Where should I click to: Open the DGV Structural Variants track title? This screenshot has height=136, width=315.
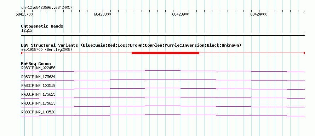click(x=131, y=45)
